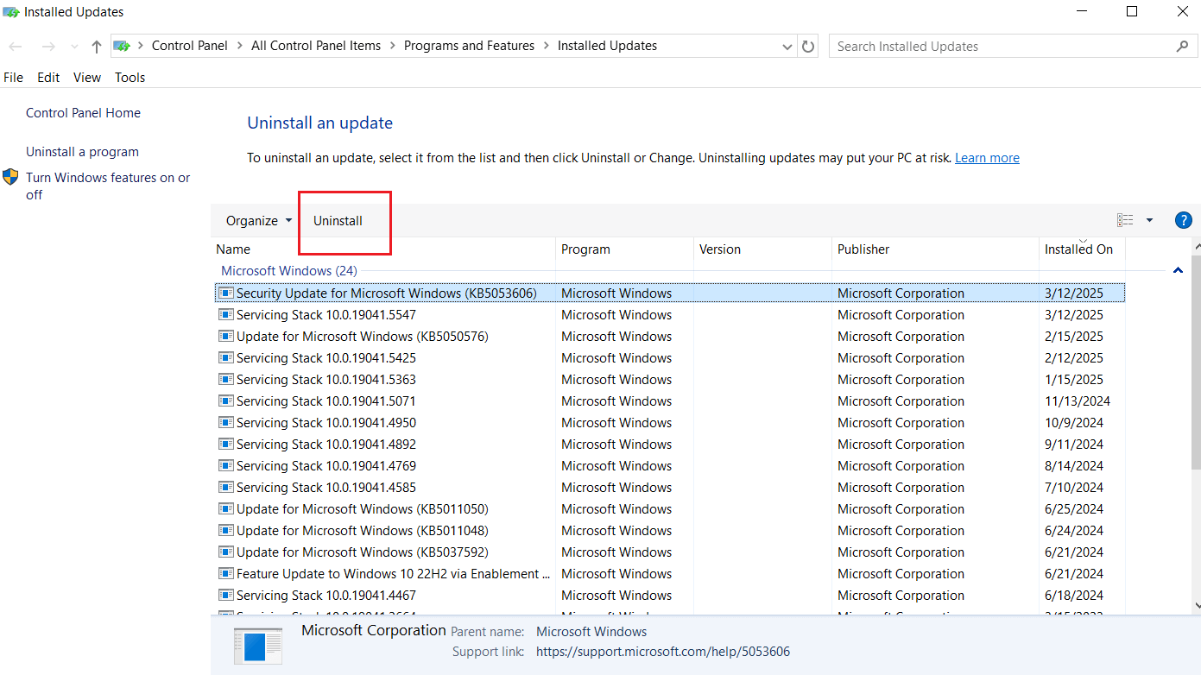Open the recent locations dropdown in the address bar

pyautogui.click(x=786, y=46)
